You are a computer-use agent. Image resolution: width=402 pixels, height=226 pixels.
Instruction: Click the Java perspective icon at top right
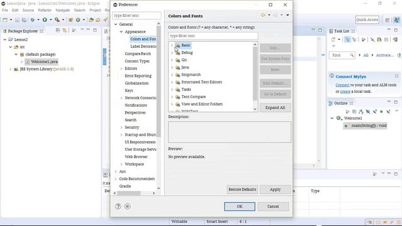[396, 19]
